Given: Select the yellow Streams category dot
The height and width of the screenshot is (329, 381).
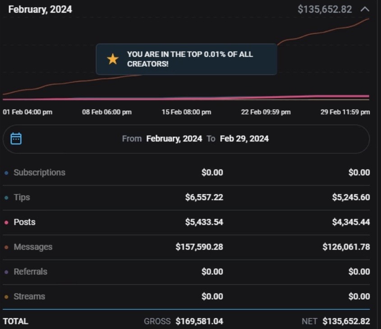Looking at the screenshot, I should point(5,296).
